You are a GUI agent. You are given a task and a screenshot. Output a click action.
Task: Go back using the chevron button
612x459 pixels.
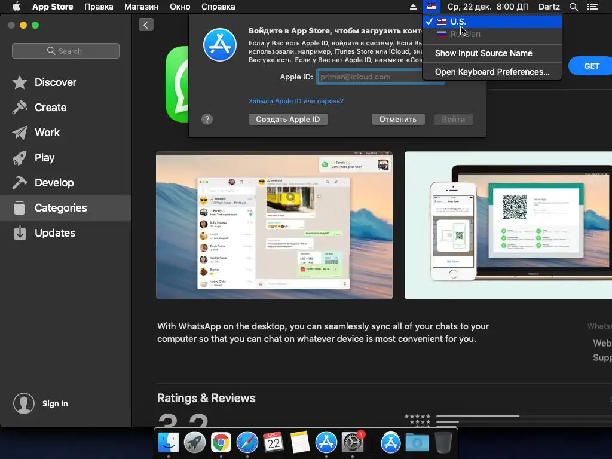point(146,25)
